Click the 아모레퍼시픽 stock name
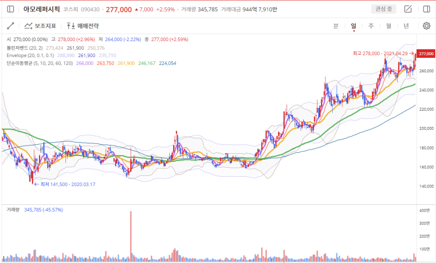Screen dimensions: 436x263 coord(42,9)
